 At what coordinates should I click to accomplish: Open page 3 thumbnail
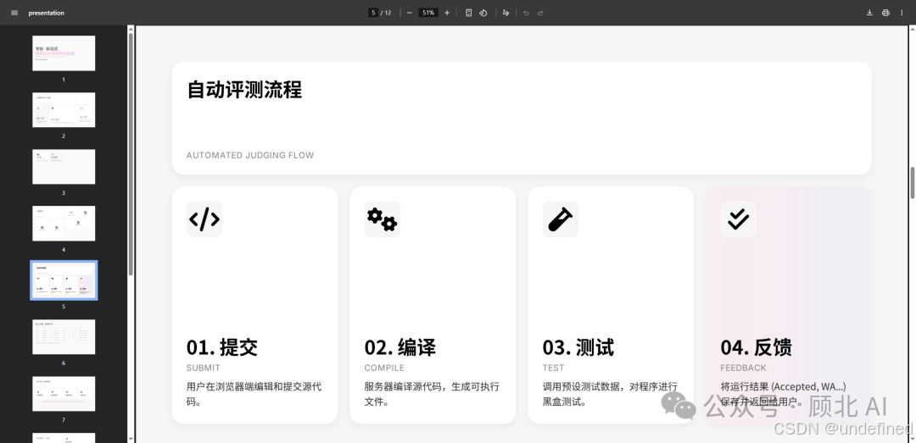coord(64,166)
